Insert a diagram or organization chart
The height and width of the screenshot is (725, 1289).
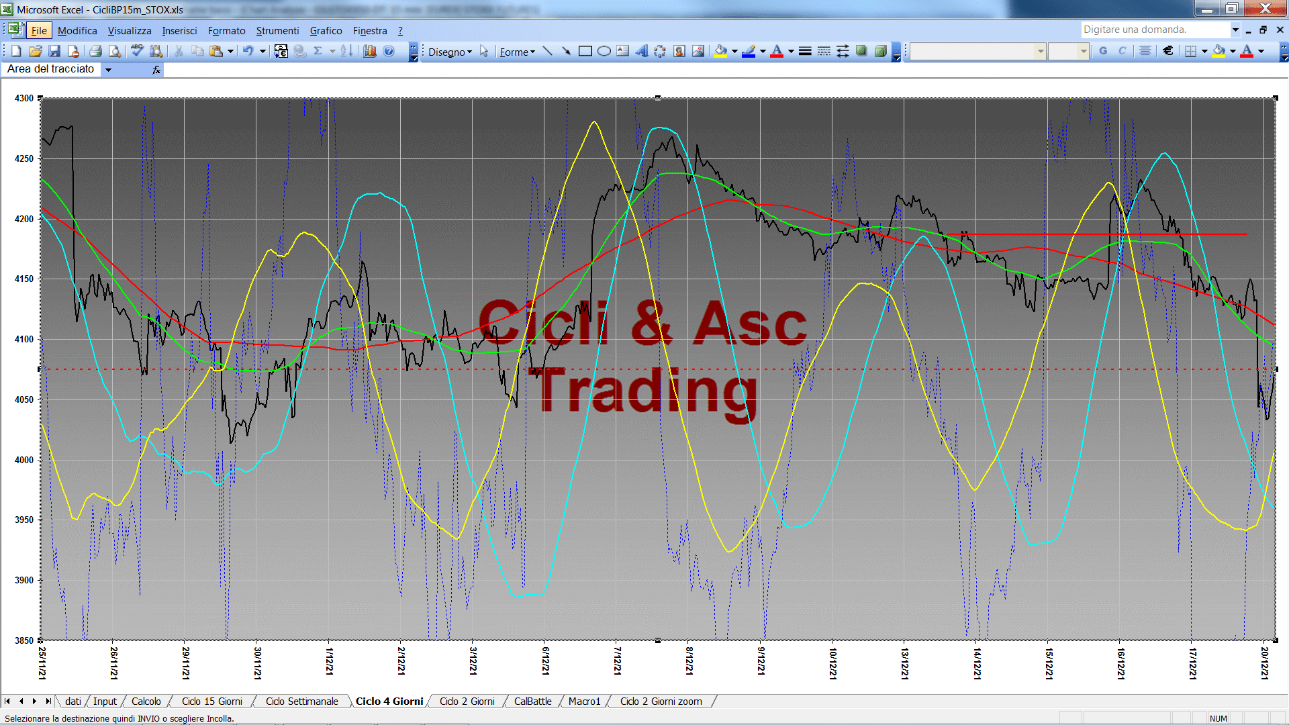(660, 51)
